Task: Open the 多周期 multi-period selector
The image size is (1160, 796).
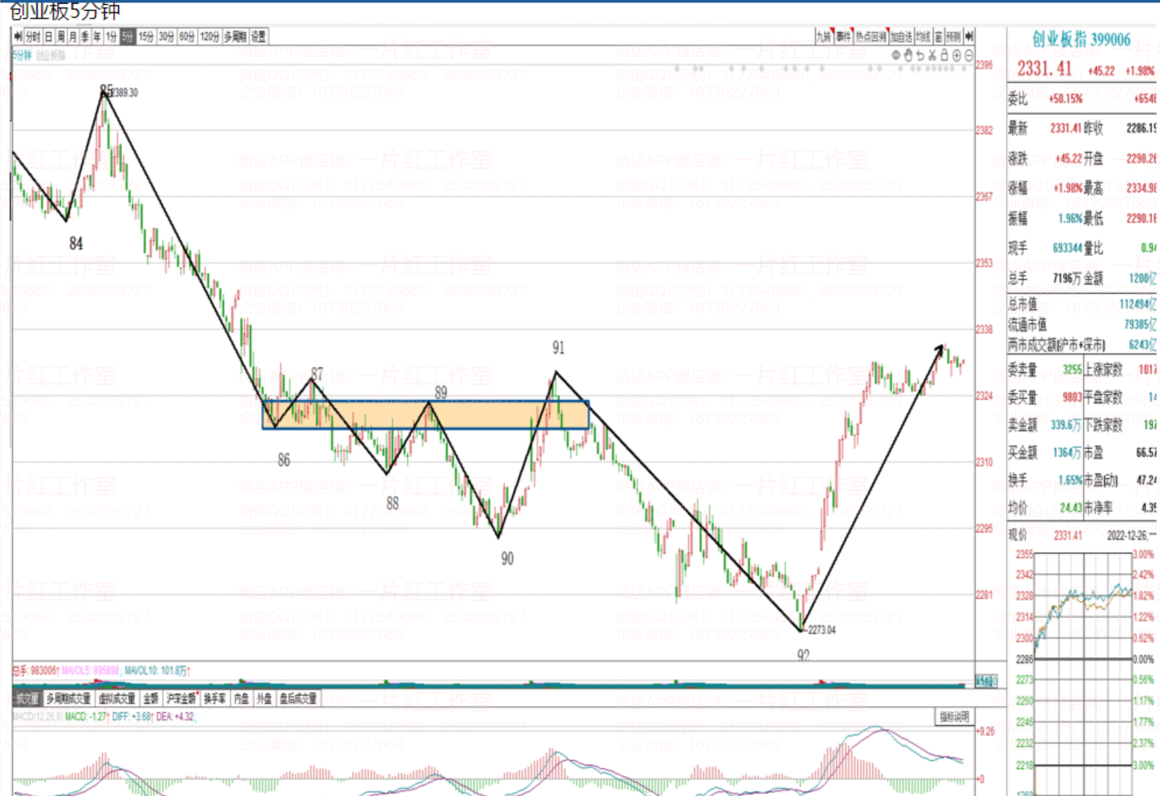Action: tap(235, 36)
